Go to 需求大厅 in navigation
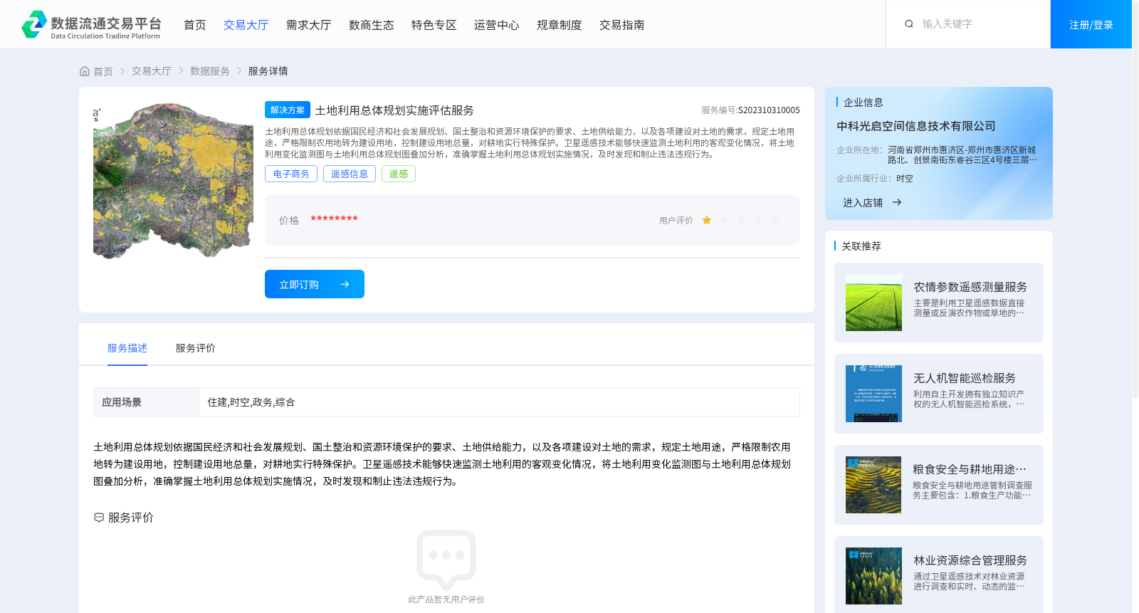Viewport: 1139px width, 613px height. tap(309, 25)
